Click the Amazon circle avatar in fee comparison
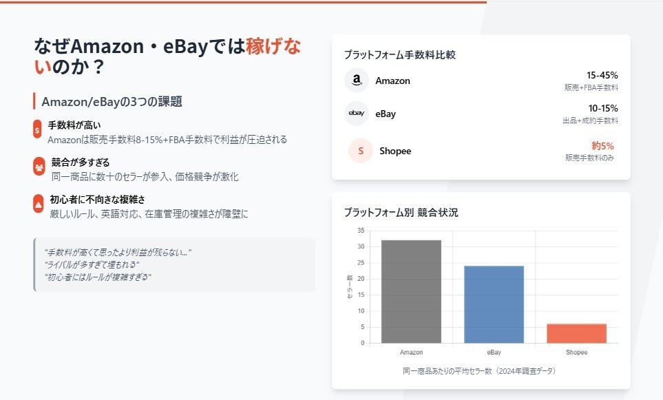Image resolution: width=663 pixels, height=400 pixels. 356,81
